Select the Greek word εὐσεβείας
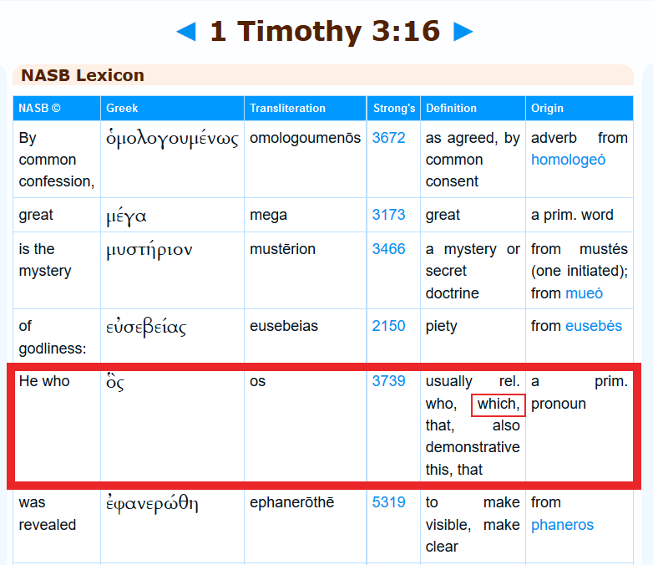 [x=146, y=328]
